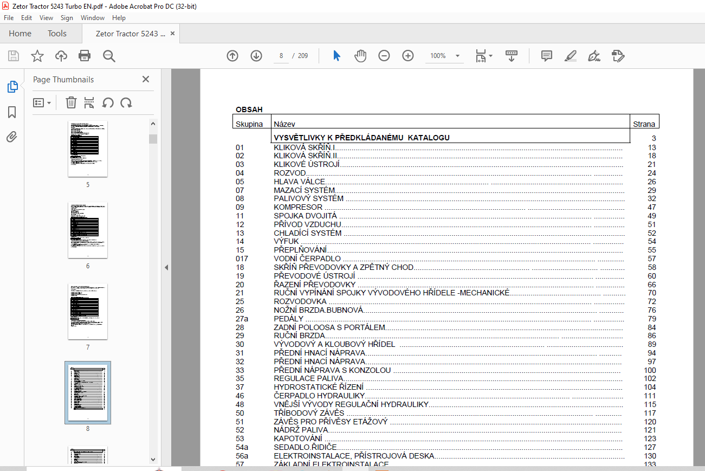Open the Edit menu
The width and height of the screenshot is (705, 471).
pos(27,18)
